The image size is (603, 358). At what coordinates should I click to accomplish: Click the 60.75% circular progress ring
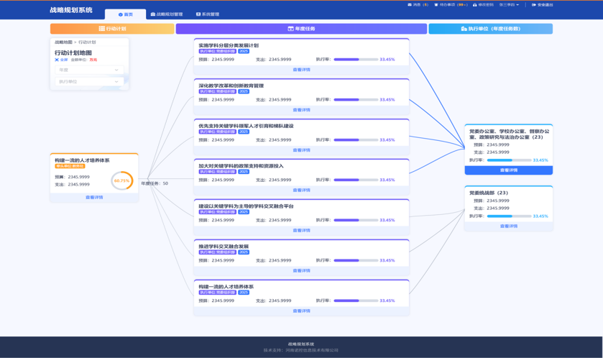pyautogui.click(x=122, y=180)
